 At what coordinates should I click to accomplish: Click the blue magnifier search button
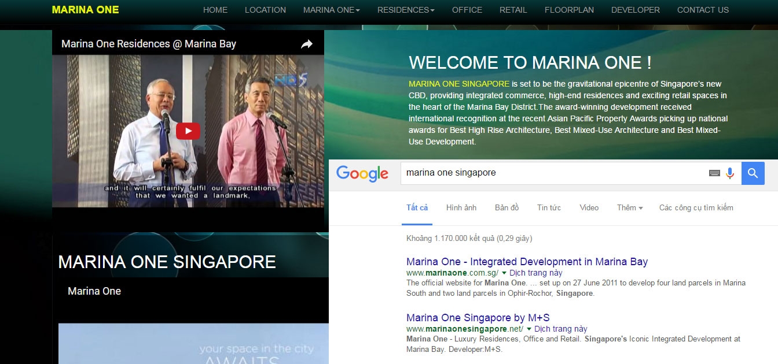(x=753, y=173)
